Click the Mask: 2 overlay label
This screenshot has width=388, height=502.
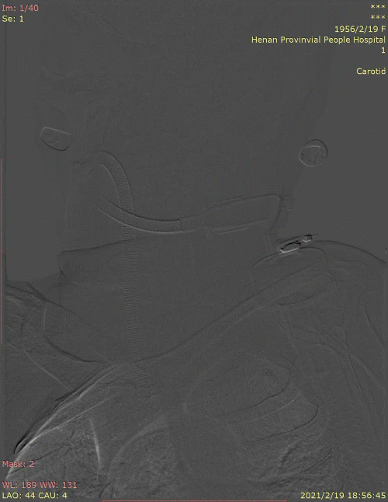pos(18,464)
